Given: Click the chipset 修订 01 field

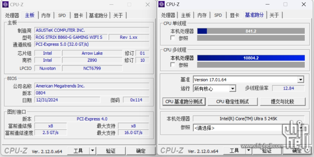Looking at the screenshot, I should (x=142, y=53).
